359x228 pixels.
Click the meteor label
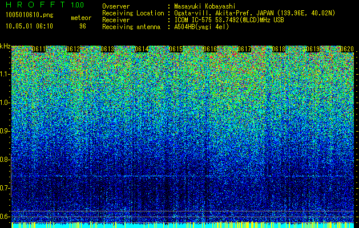[81, 18]
